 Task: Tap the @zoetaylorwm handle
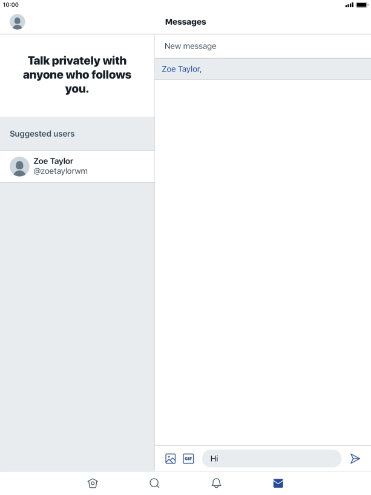point(61,171)
